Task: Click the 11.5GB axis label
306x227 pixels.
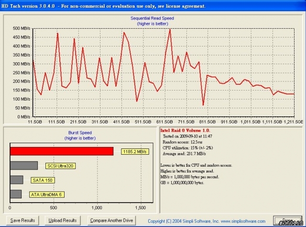Action: click(x=35, y=122)
